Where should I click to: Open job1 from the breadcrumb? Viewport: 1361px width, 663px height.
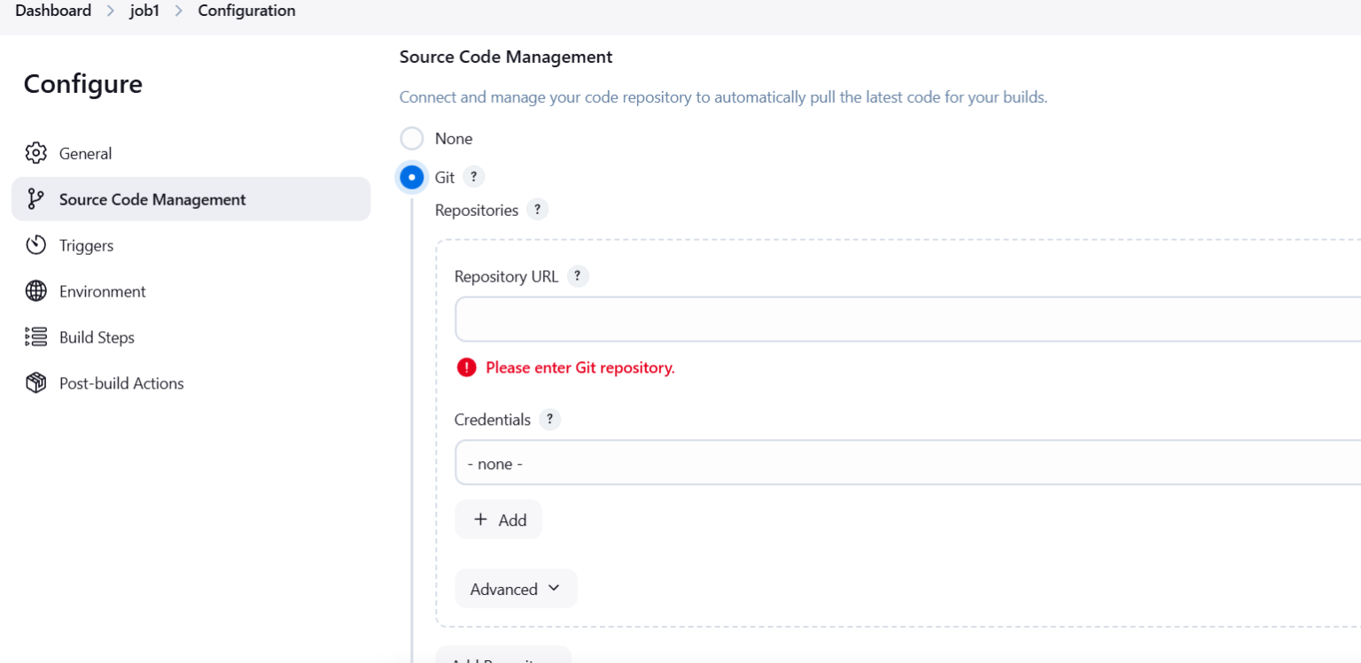click(x=144, y=11)
